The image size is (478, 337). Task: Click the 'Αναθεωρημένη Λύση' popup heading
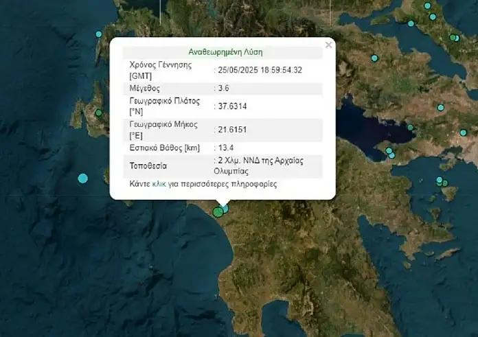pos(225,51)
